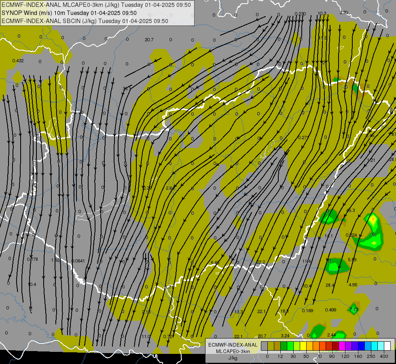Screen dimensions: 396x364
Task: Click the map value 11.0
Action: pos(146,336)
